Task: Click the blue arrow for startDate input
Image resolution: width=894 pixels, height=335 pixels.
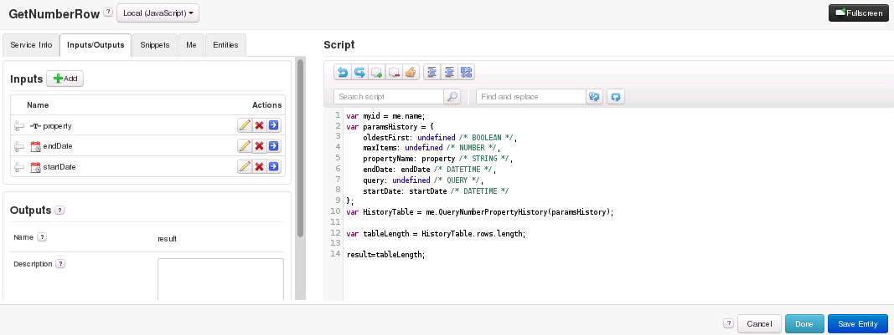Action: pyautogui.click(x=274, y=166)
